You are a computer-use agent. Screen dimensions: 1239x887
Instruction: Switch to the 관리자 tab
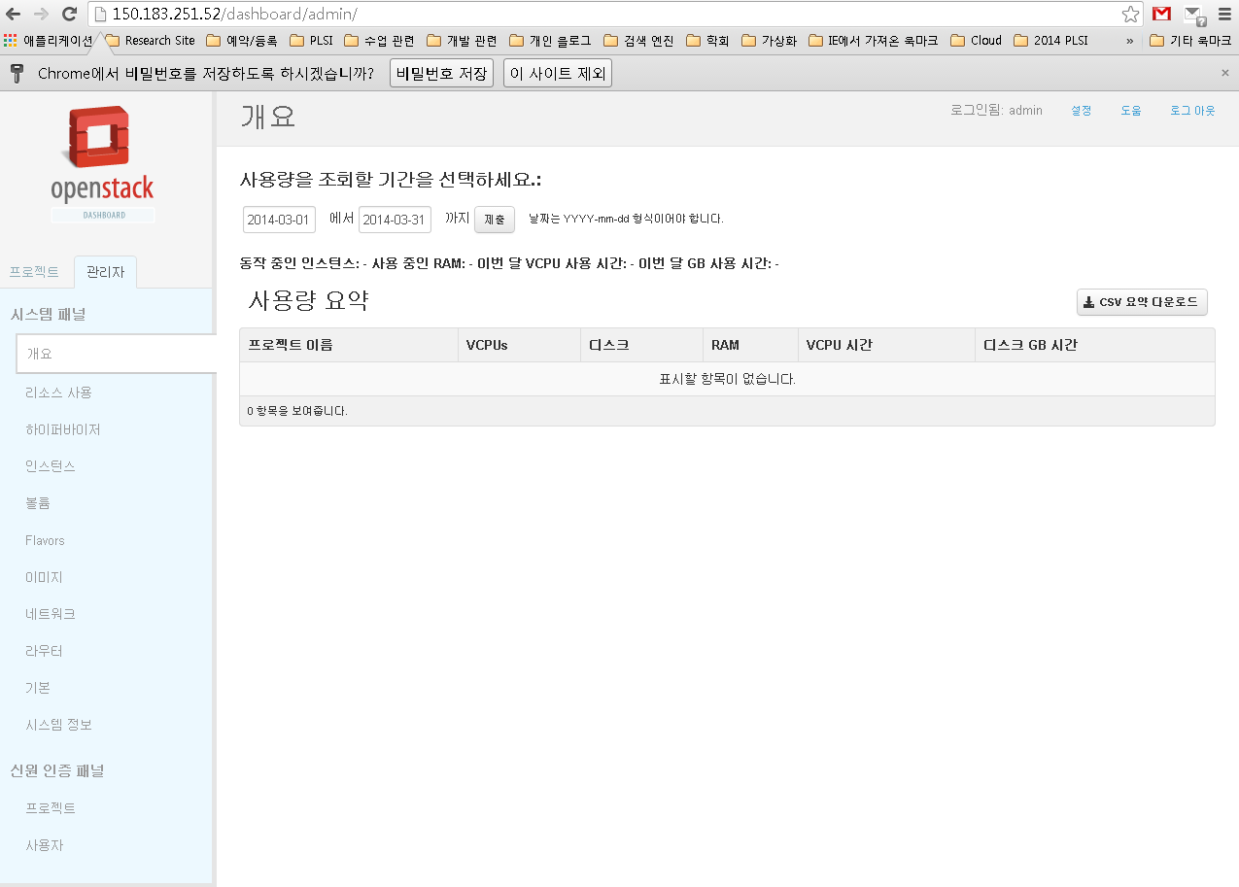point(104,272)
